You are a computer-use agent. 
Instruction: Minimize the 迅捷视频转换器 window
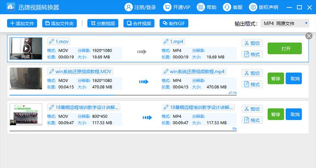289,8
